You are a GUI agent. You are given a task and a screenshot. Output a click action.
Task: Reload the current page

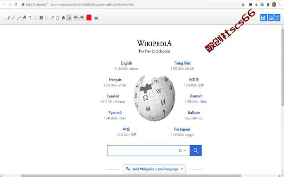tap(16, 4)
